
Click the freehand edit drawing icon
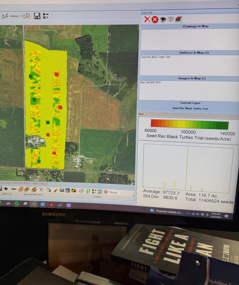(81, 191)
